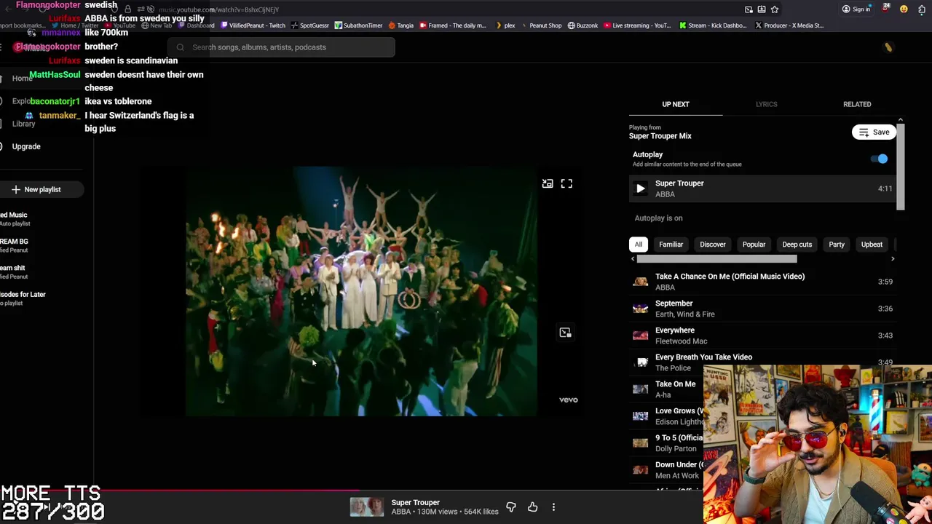932x524 pixels.
Task: Click Super Trouper album art in player bar
Action: click(x=367, y=507)
